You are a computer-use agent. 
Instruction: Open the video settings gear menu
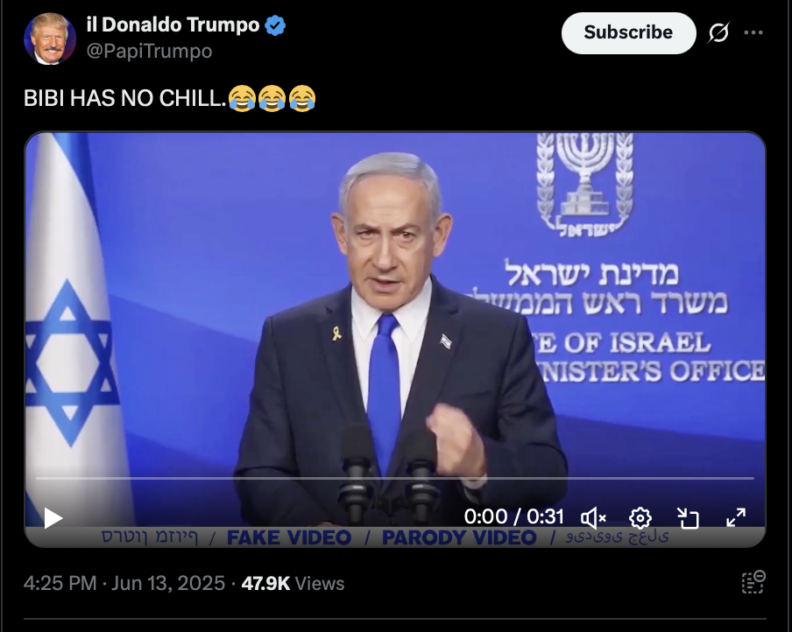coord(640,518)
